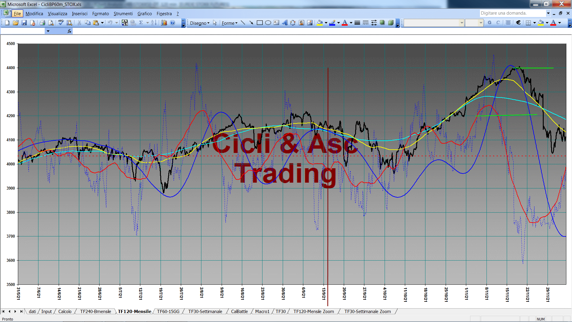Go to the last sheet tab arrow
Image resolution: width=572 pixels, height=322 pixels.
21,311
